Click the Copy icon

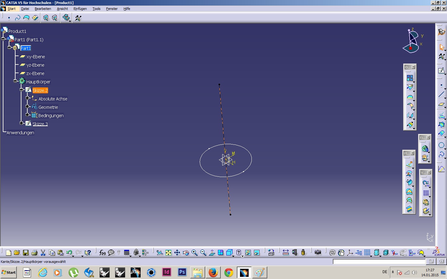[52, 253]
